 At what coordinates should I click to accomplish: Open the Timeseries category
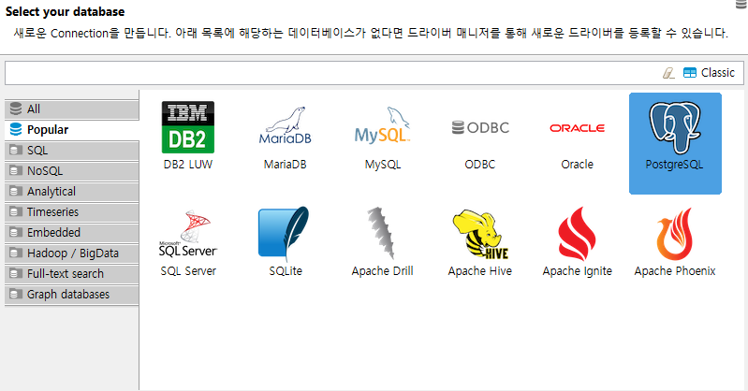click(x=71, y=211)
